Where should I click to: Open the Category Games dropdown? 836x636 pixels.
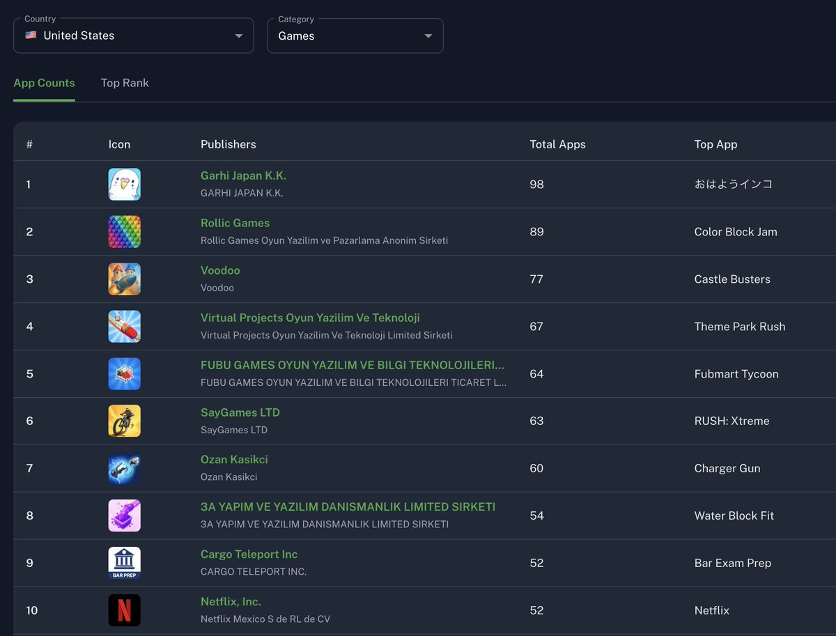[355, 36]
